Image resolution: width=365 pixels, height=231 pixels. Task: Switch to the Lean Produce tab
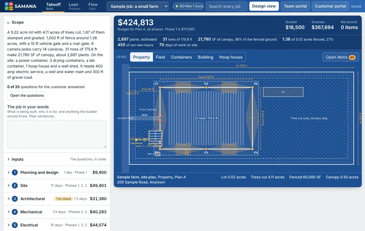pos(75,6)
